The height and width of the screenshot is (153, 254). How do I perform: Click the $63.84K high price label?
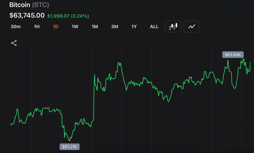point(233,55)
